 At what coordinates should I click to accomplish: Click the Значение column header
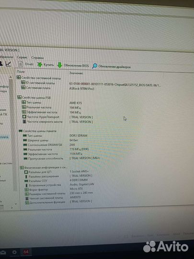point(76,73)
